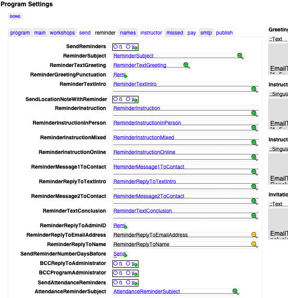Open the workshops tab
The width and height of the screenshot is (288, 298).
tap(62, 32)
